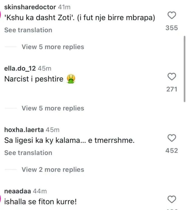Open ella.do_12 profile from username
Screen dimensions: 187x210
[20, 68]
